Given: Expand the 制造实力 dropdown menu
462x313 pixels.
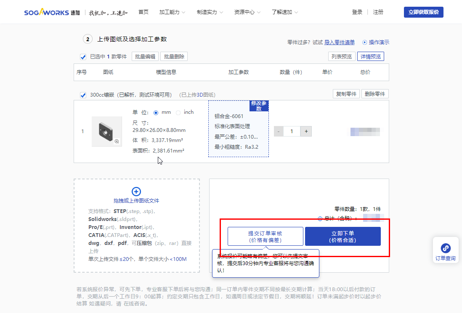Looking at the screenshot, I should pyautogui.click(x=210, y=12).
